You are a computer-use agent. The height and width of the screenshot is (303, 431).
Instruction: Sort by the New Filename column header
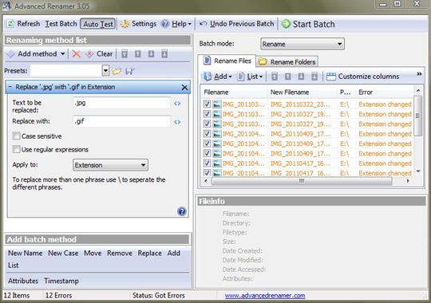pyautogui.click(x=302, y=92)
